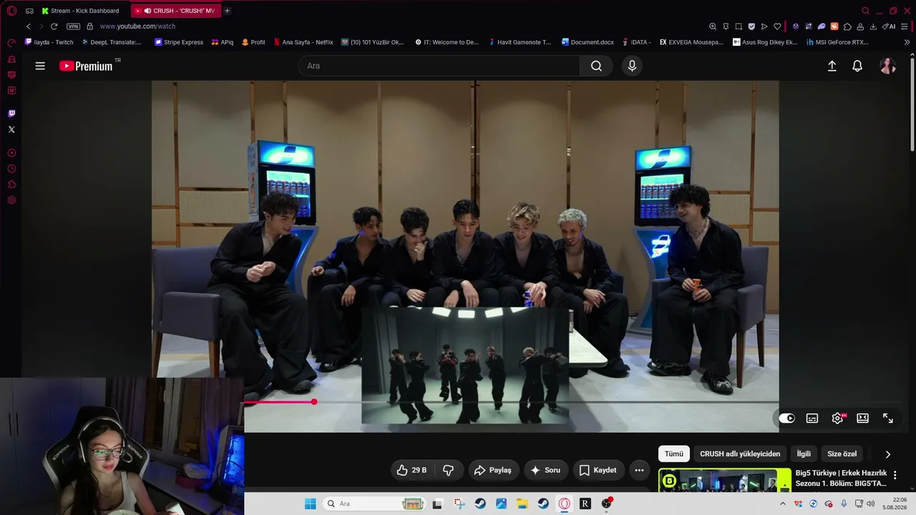Image resolution: width=916 pixels, height=515 pixels.
Task: Reload the page in Opera
Action: tap(54, 26)
